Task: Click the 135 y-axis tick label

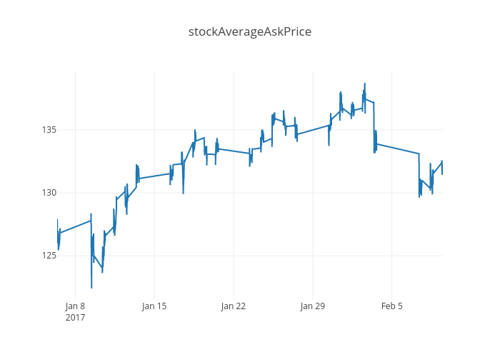Action: coord(49,130)
